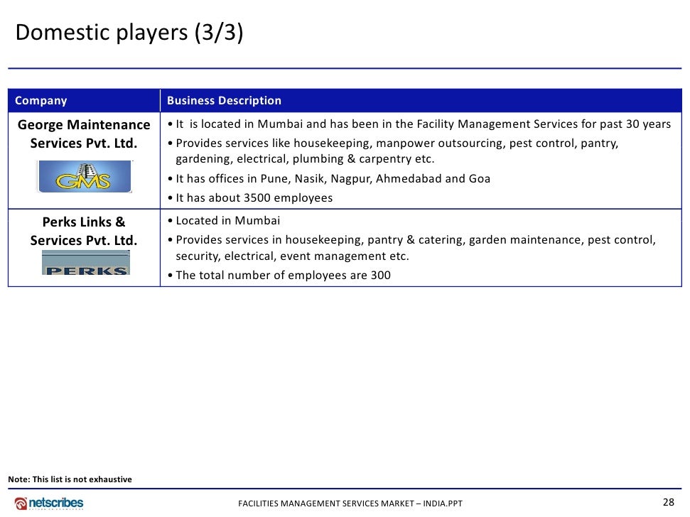Click the footer text 'FACILITIES MANAGEMENT SERVICES MARKET – INDIA.PPT'
The width and height of the screenshot is (690, 517).
[350, 504]
